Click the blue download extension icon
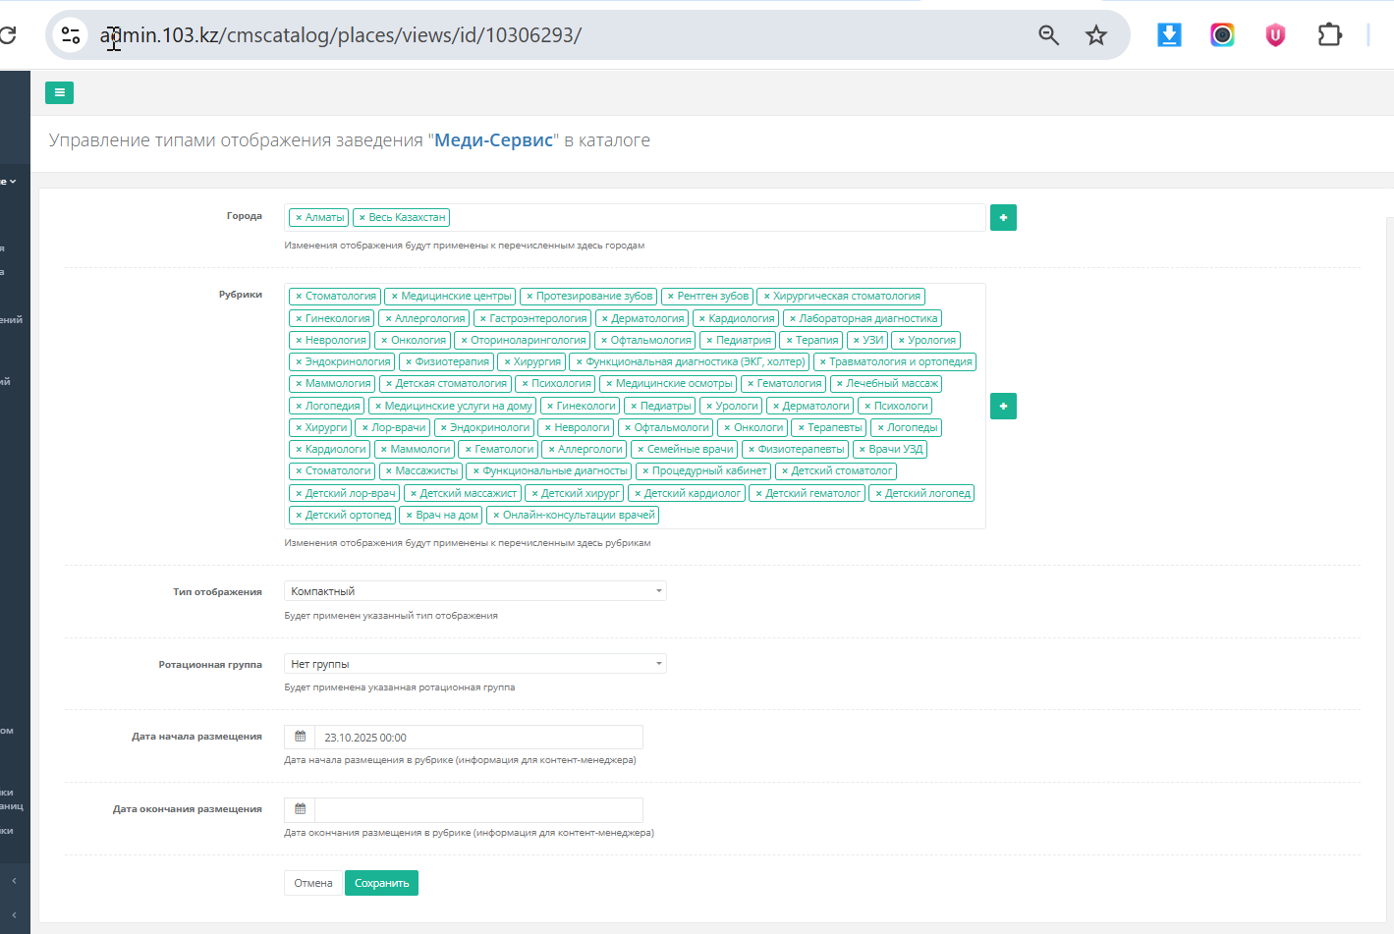The image size is (1394, 934). point(1169,35)
